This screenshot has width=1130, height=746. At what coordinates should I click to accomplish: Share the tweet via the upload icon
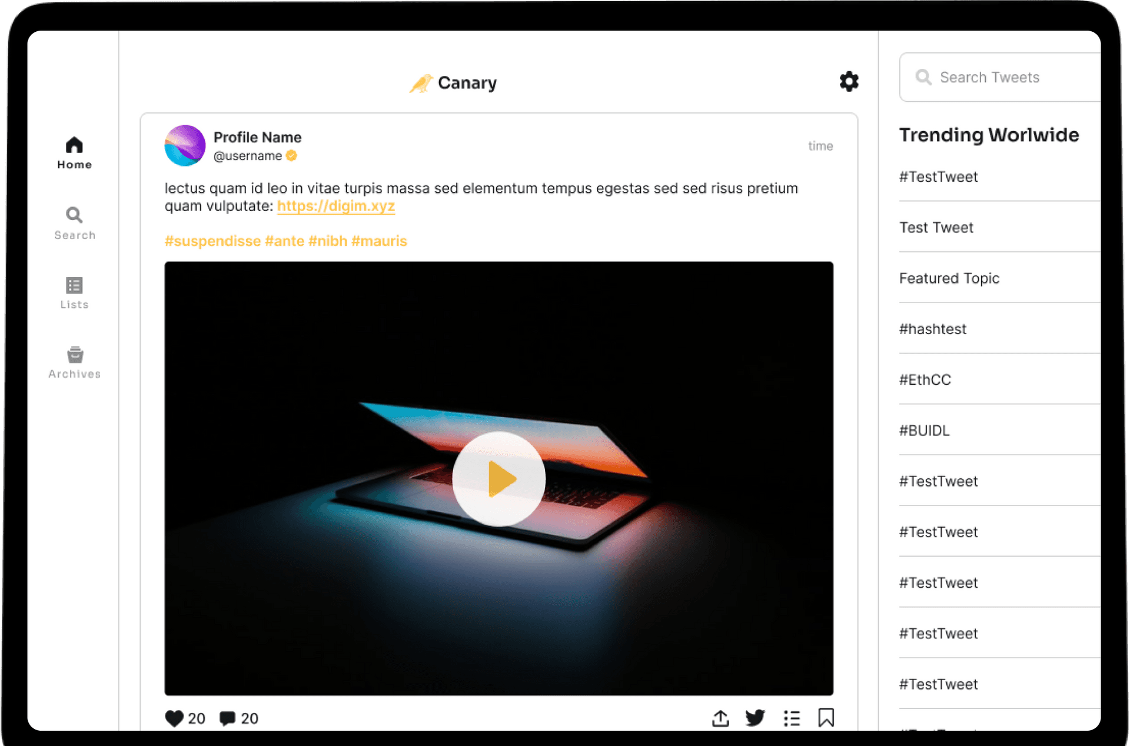(720, 718)
